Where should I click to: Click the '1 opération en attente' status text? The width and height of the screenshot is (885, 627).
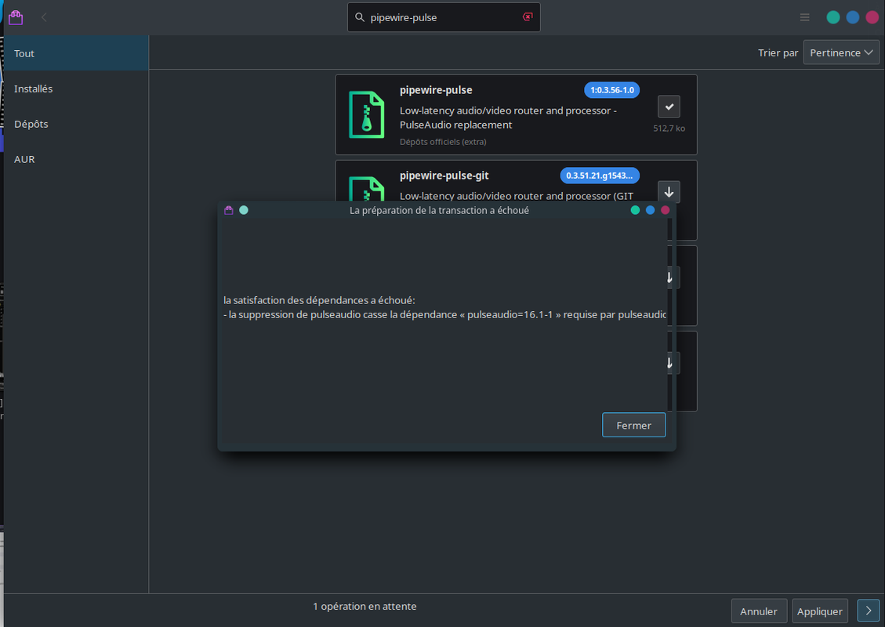(x=365, y=606)
